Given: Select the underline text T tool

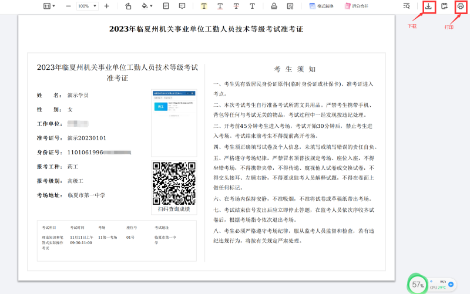Looking at the screenshot, I should coord(220,6).
